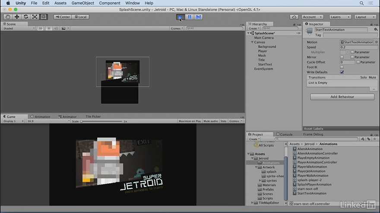The width and height of the screenshot is (380, 213).
Task: Toggle scene lighting sun icon
Action: point(49,28)
